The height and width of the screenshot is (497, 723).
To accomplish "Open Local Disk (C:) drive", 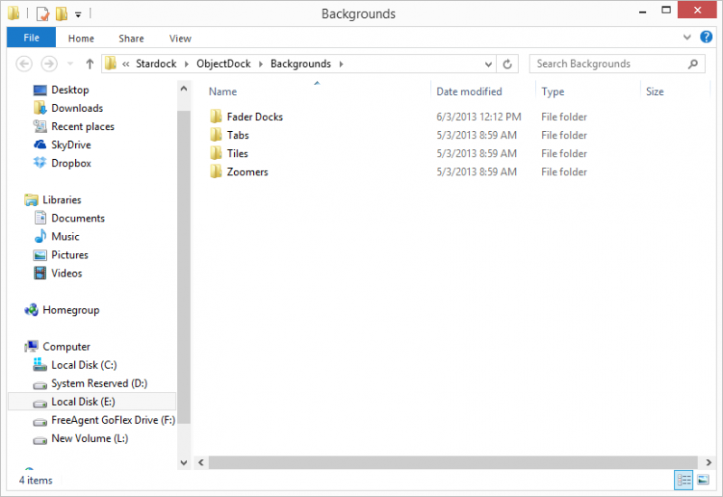I will (x=84, y=365).
